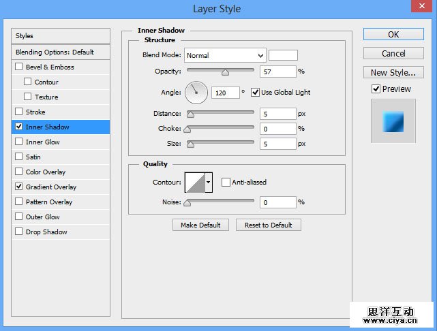The height and width of the screenshot is (331, 437).
Task: Select the Gradient Overlay style entry
Action: coord(51,187)
